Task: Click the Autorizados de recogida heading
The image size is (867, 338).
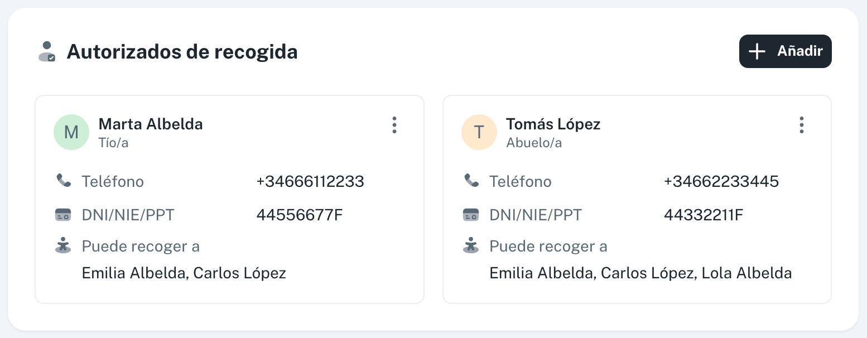Action: (x=182, y=52)
